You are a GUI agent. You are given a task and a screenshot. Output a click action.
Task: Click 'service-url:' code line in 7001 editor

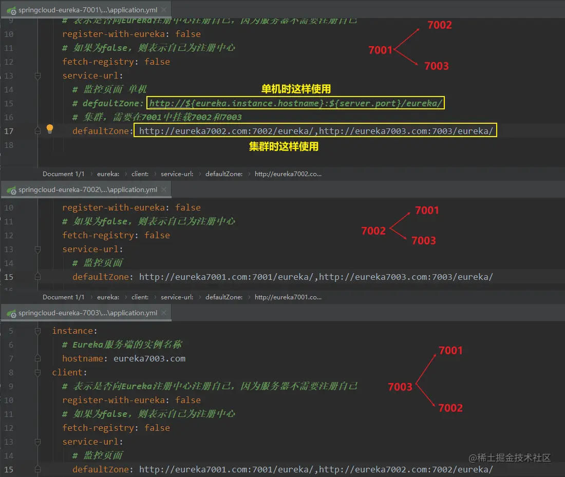tap(92, 75)
